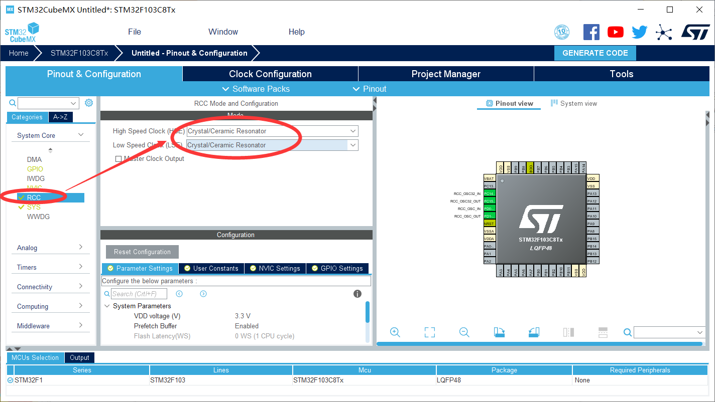Viewport: 715px width, 402px height.
Task: Rotate the chip view counter-clockwise
Action: (x=534, y=332)
